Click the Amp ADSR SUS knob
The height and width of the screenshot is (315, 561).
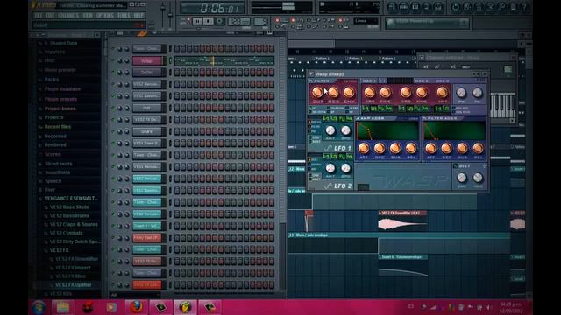click(x=395, y=148)
